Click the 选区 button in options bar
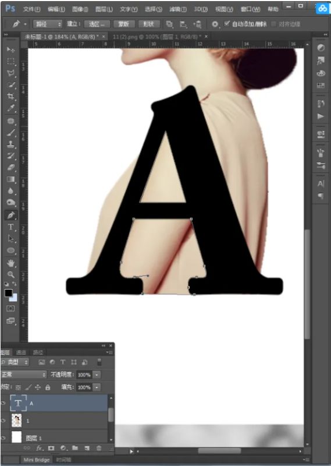Image resolution: width=331 pixels, height=466 pixels. coord(97,24)
